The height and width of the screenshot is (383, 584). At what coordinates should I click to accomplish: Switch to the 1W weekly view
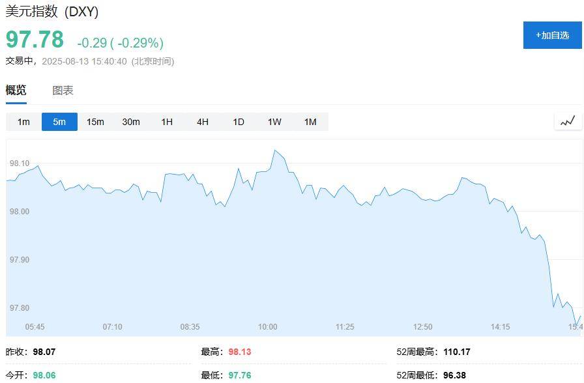pos(274,122)
